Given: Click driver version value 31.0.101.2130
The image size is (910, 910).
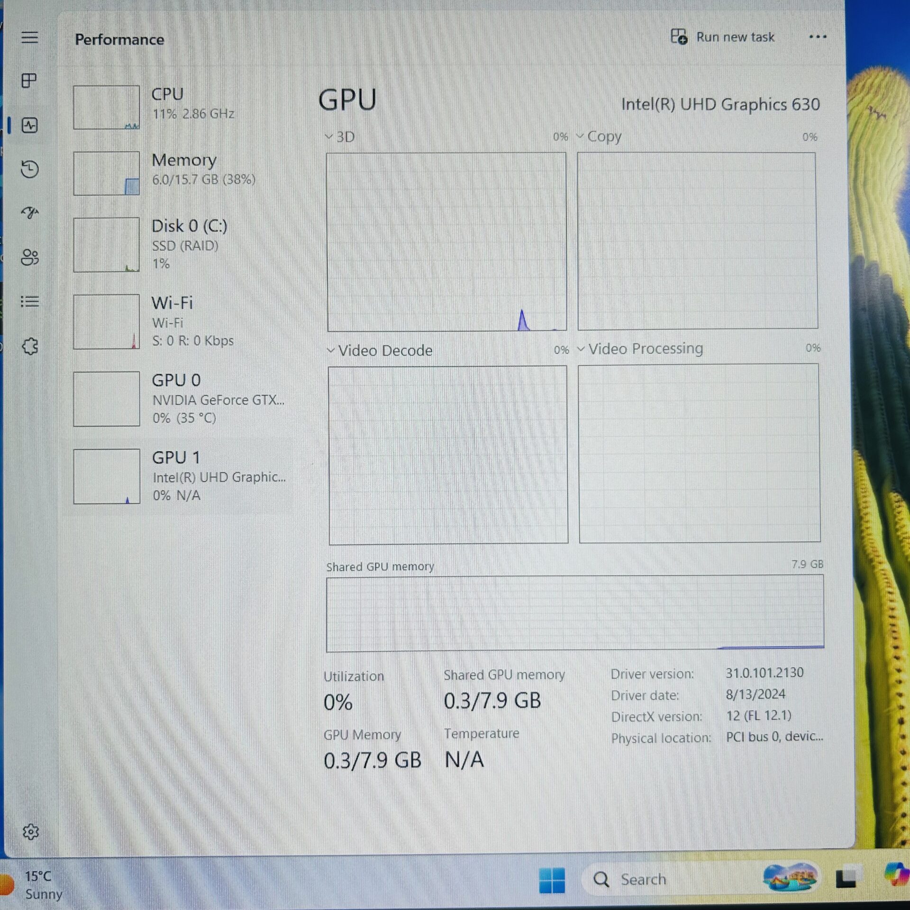Looking at the screenshot, I should point(764,673).
